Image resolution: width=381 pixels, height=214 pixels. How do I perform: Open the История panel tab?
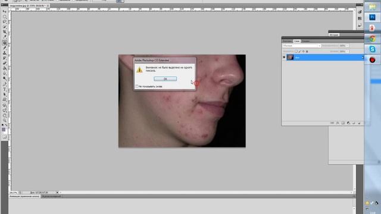click(334, 34)
